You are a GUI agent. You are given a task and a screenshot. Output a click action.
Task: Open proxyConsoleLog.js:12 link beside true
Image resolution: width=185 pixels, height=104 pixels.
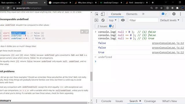tap(168, 52)
